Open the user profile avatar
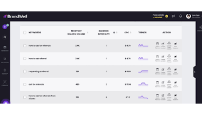The height and width of the screenshot is (115, 202). [x=189, y=16]
